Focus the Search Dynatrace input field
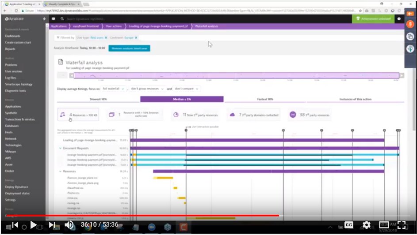 [86, 19]
